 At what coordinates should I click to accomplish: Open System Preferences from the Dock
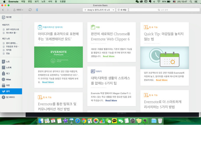(x=133, y=121)
